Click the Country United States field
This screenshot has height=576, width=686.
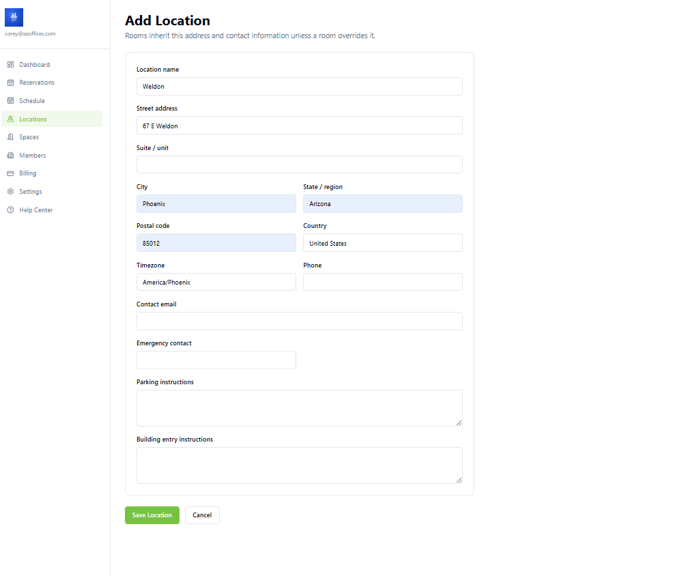pos(383,243)
